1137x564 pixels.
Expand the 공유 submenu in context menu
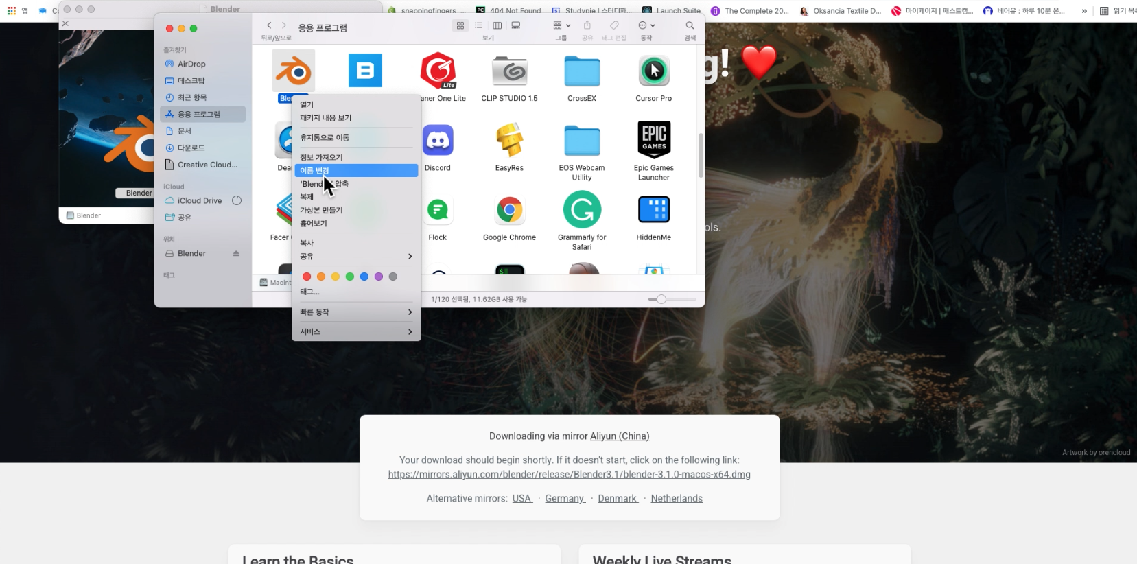pyautogui.click(x=356, y=256)
